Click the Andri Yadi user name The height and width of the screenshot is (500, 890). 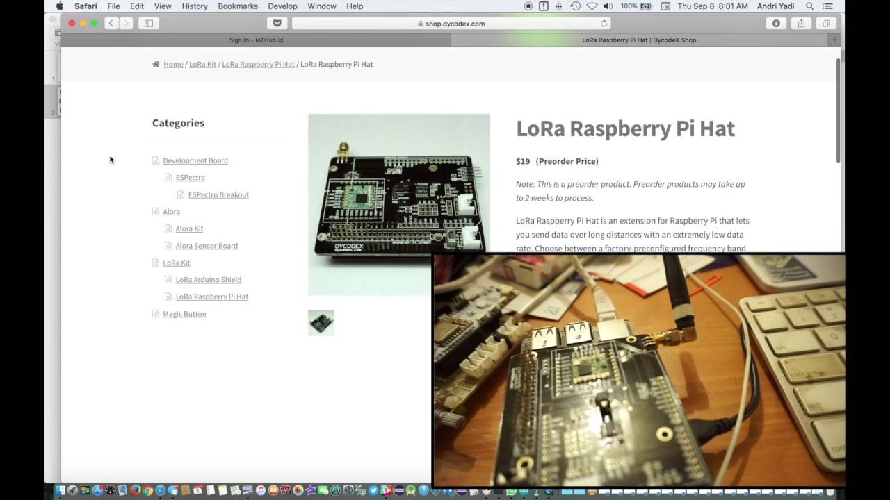[x=776, y=6]
